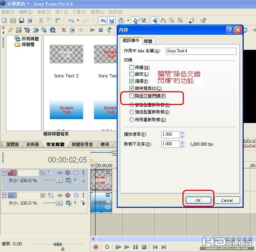Uncheck the 維持寬高比(C) checkbox
This screenshot has width=256, height=252.
pyautogui.click(x=132, y=88)
